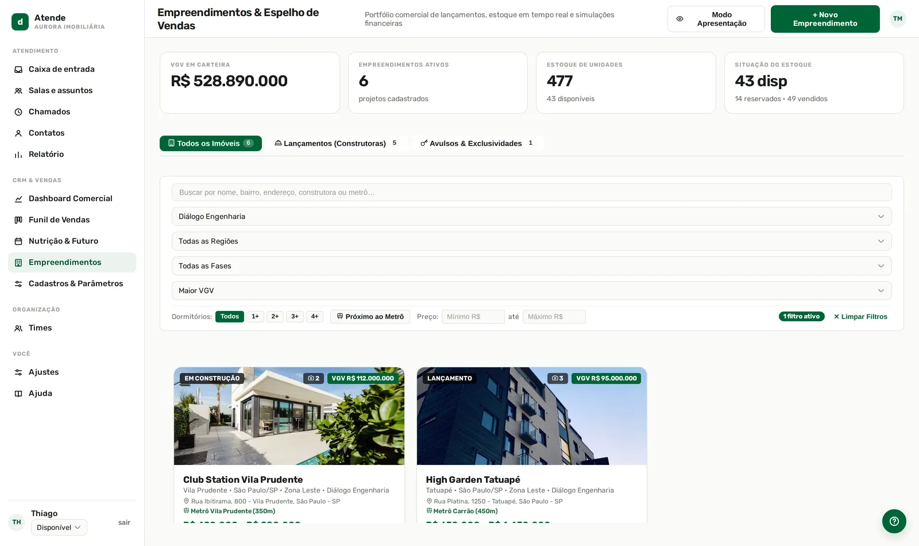Open the floating help question-mark button
The width and height of the screenshot is (919, 546).
coord(894,521)
